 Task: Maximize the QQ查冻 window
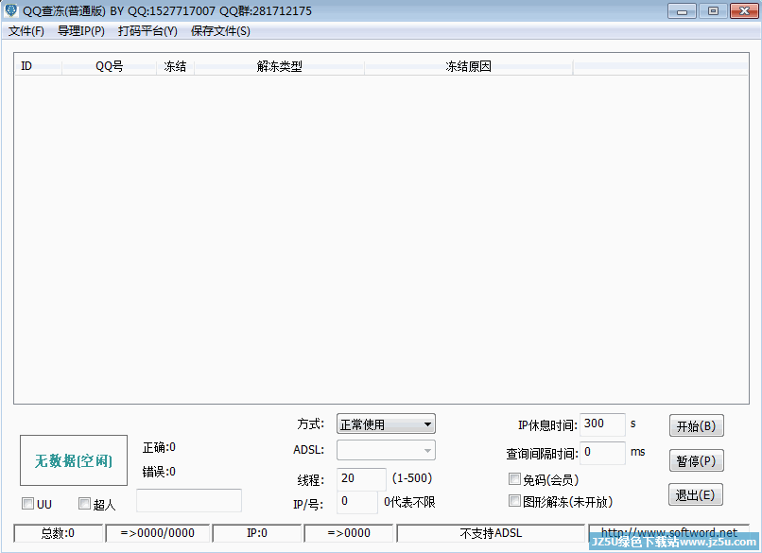pos(713,10)
